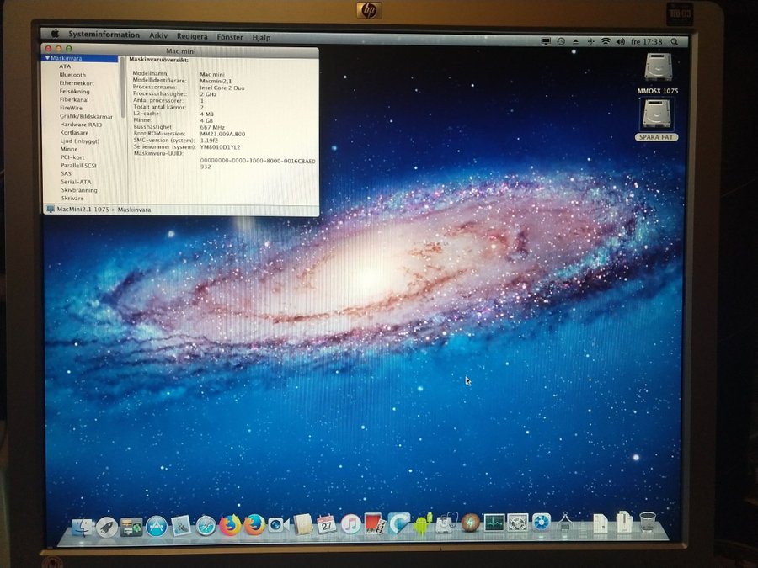This screenshot has height=568, width=758.
Task: Open the Redigera menu
Action: (192, 36)
